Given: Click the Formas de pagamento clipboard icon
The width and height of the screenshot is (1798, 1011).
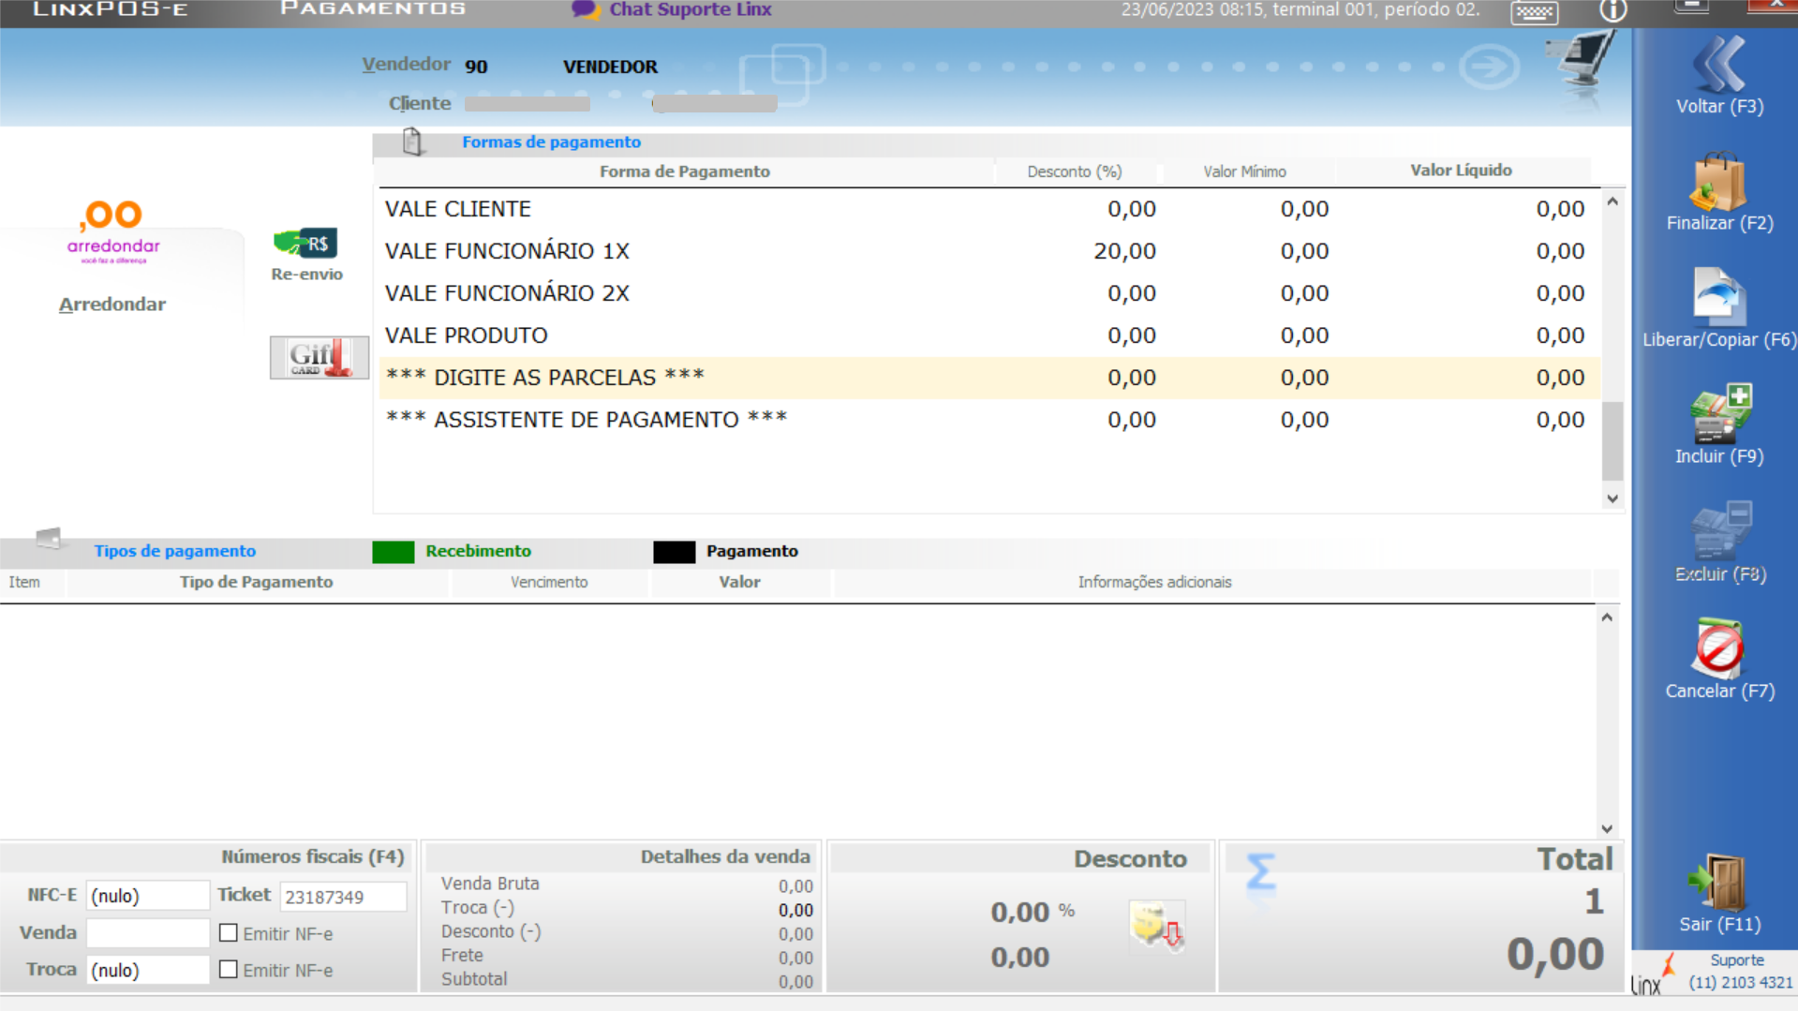Looking at the screenshot, I should 412,141.
